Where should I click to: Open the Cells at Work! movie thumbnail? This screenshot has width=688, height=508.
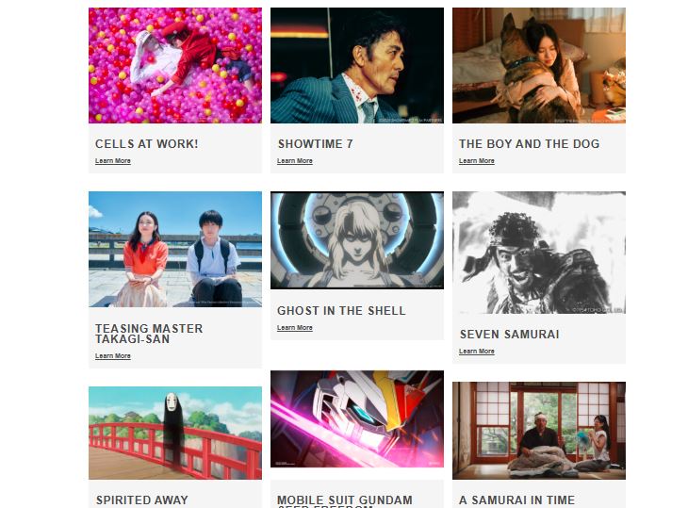point(175,65)
